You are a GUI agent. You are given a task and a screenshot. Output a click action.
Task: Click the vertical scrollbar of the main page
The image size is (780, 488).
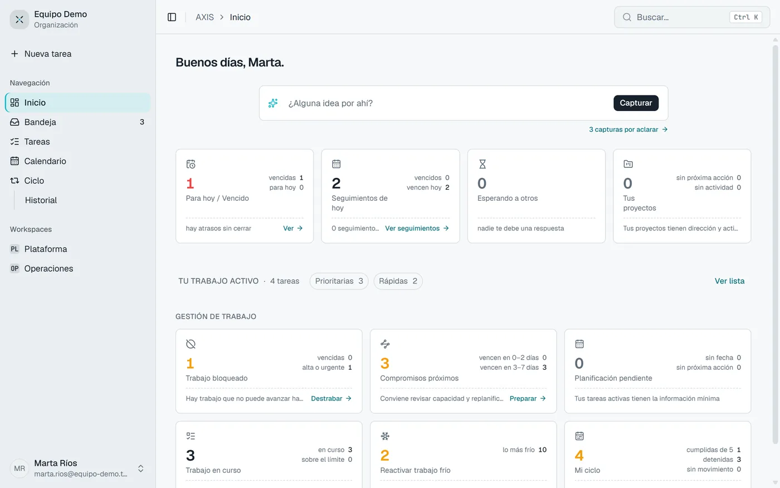click(775, 245)
